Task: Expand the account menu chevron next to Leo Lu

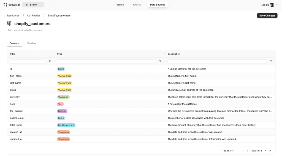Action: 277,4
